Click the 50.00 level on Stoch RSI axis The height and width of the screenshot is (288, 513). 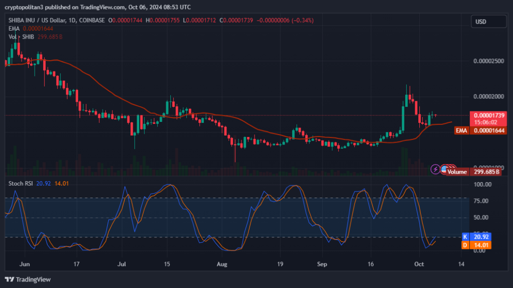(x=481, y=218)
